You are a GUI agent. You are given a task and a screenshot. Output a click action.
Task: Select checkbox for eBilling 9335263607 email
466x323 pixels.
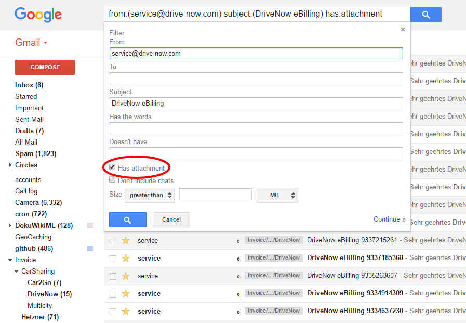point(113,276)
